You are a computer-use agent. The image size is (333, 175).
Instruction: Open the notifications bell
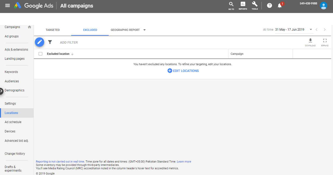click(280, 5)
